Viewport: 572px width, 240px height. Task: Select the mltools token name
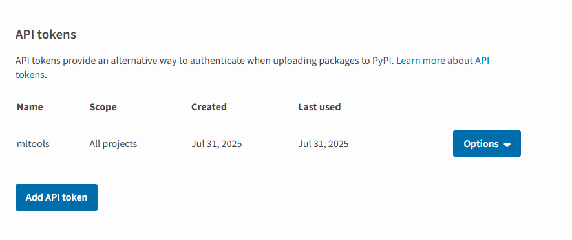33,144
